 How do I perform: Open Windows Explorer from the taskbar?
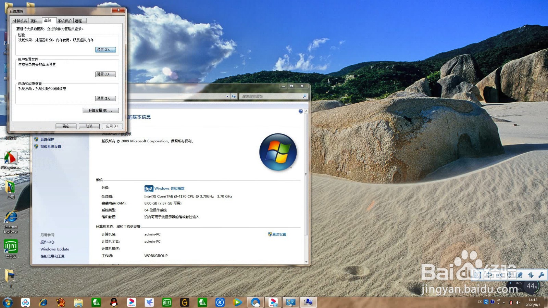coord(78,302)
